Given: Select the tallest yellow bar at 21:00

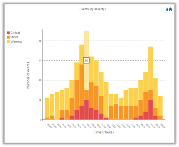Looking at the screenshot, I should click(150, 68).
